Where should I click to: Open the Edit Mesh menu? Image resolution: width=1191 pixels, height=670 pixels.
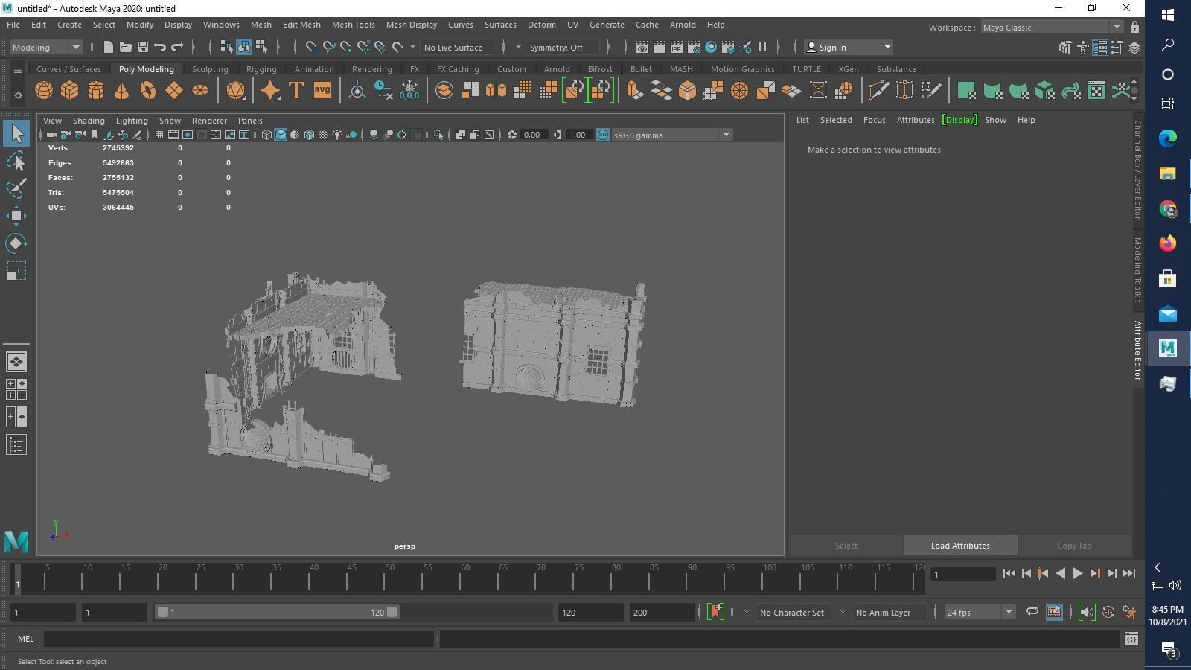pyautogui.click(x=301, y=25)
